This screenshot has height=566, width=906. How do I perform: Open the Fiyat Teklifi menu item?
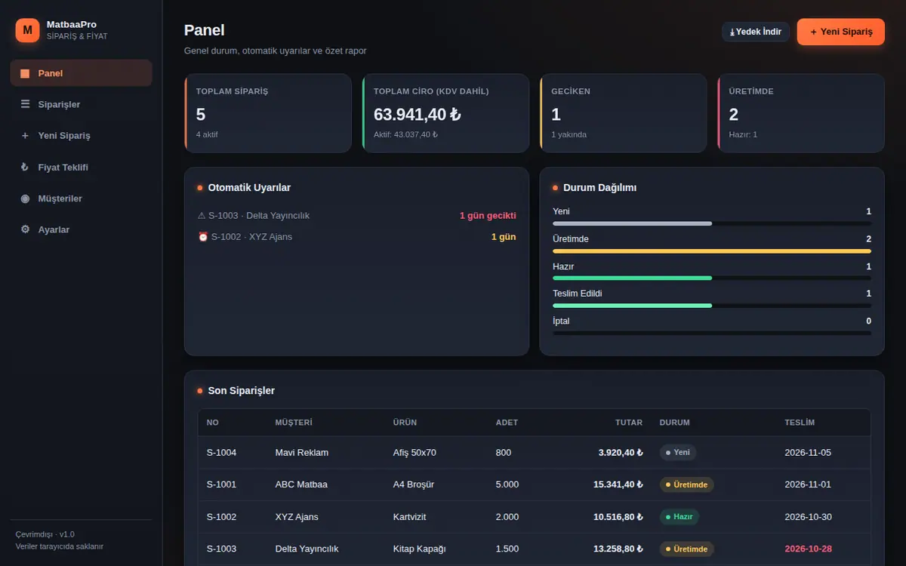tap(82, 167)
